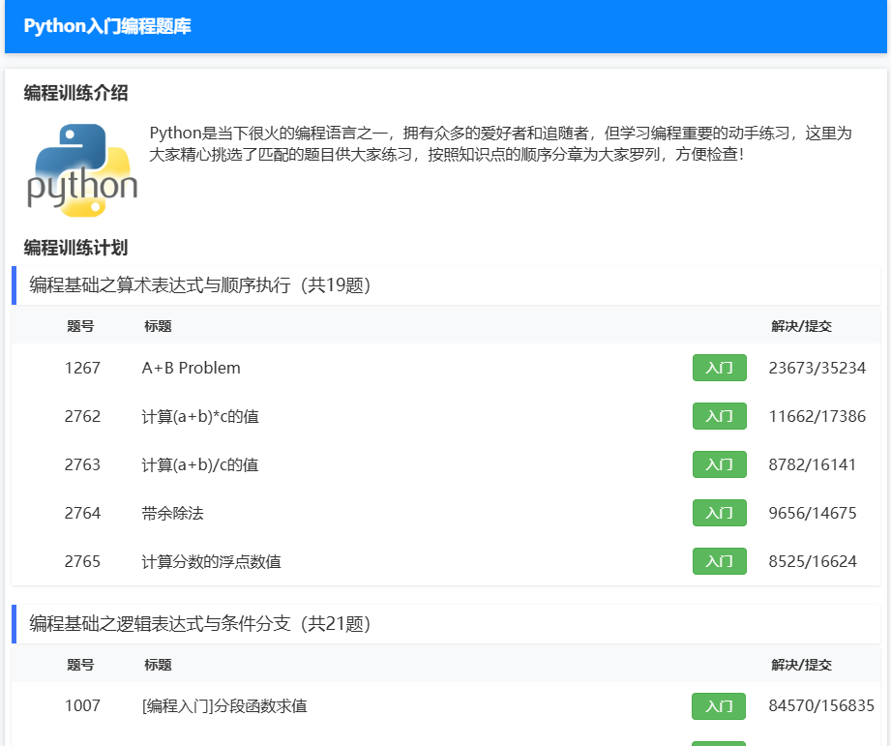Viewport: 891px width, 746px height.
Task: Click the stat 23673/35234
Action: (817, 369)
